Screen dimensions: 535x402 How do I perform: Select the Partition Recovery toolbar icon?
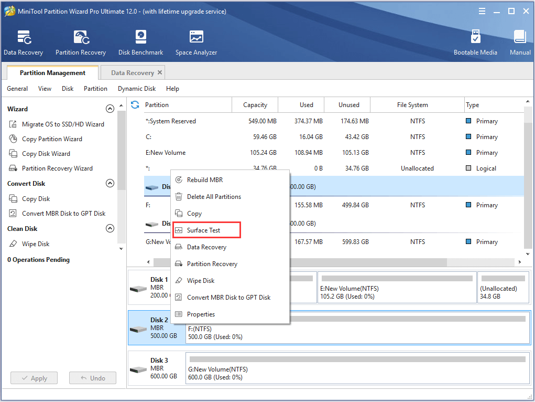click(80, 42)
